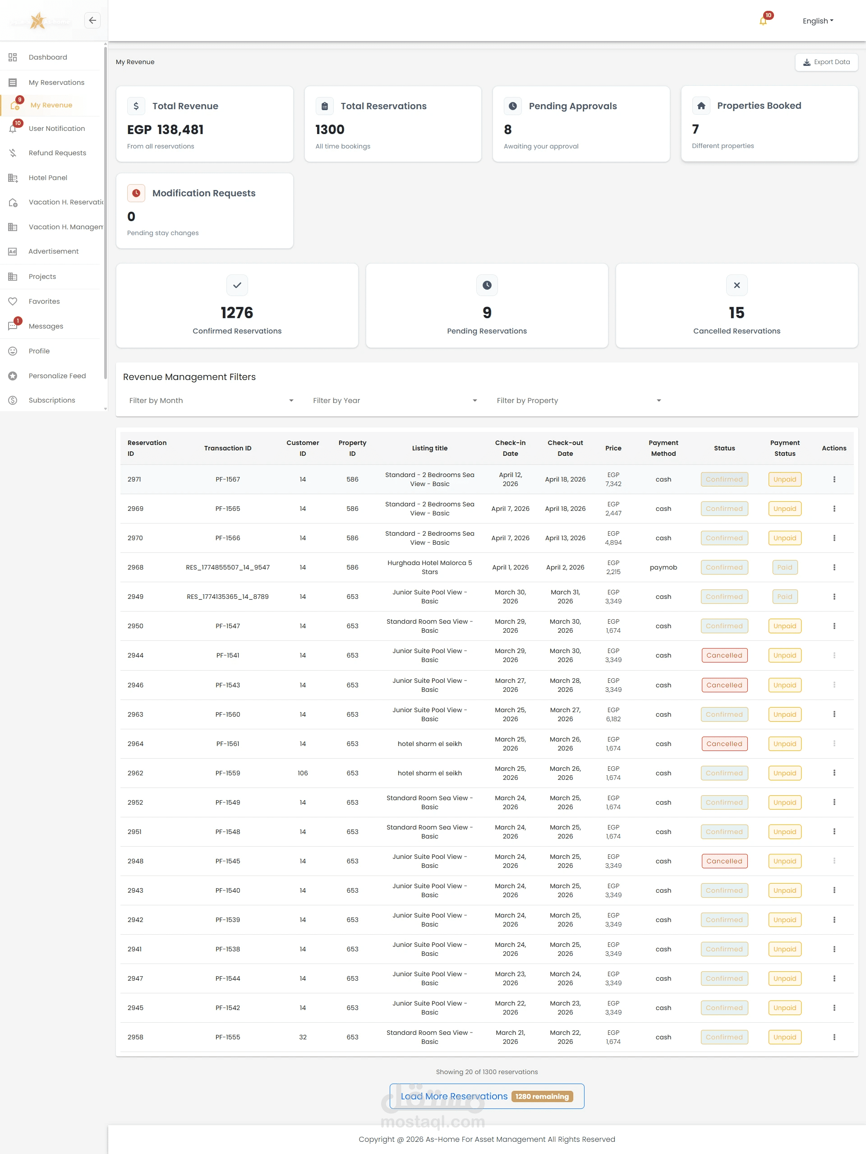Collapse sidebar with the back arrow button
This screenshot has height=1154, width=866.
(x=92, y=20)
